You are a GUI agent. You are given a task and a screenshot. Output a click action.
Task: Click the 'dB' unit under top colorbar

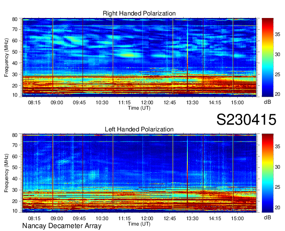(x=267, y=102)
